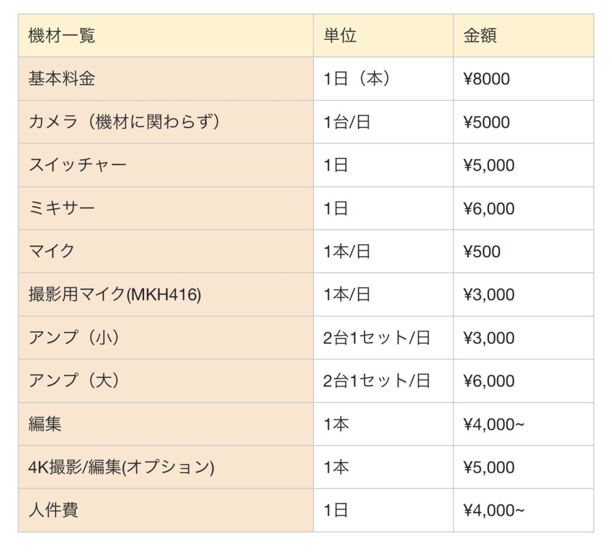Click the 金額 column header

[480, 36]
